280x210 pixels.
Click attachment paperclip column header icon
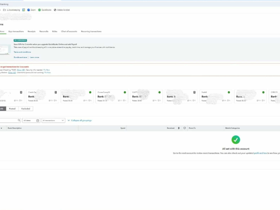(x=179, y=128)
